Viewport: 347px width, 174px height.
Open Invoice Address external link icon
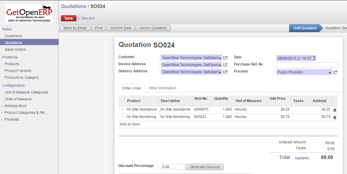point(225,65)
